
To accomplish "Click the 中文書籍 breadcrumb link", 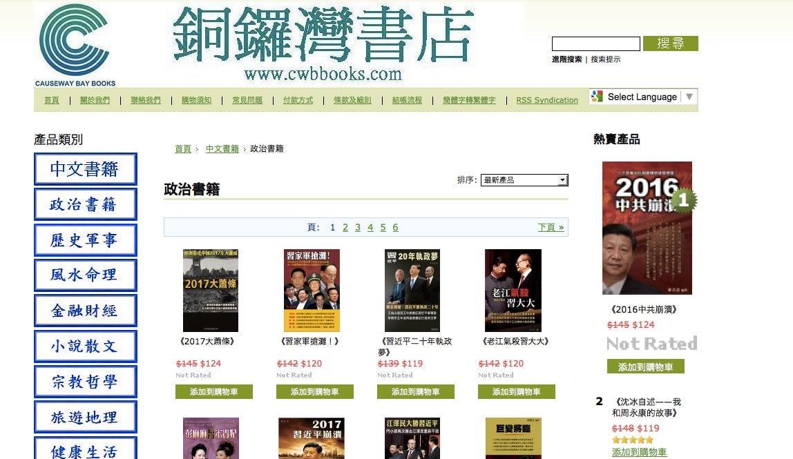I will click(222, 148).
